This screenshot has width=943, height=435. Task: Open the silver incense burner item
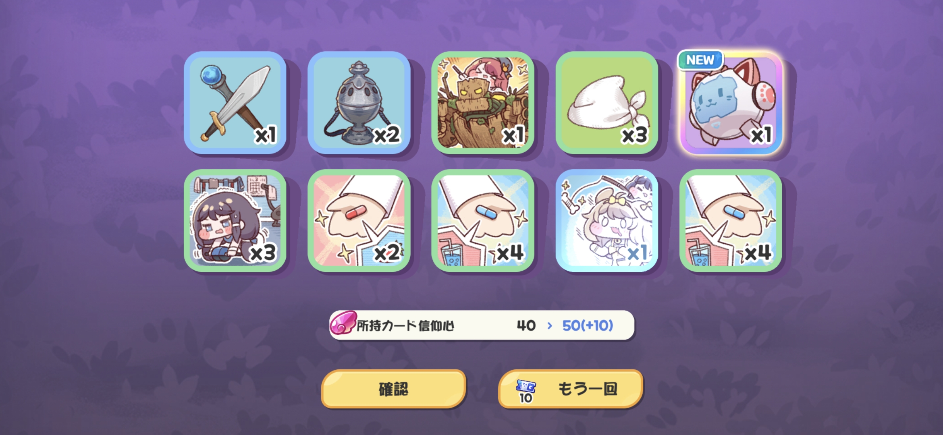359,103
